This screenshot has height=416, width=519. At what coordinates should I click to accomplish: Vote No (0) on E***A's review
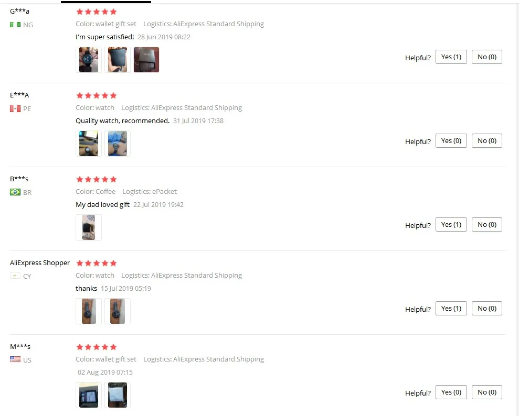487,141
